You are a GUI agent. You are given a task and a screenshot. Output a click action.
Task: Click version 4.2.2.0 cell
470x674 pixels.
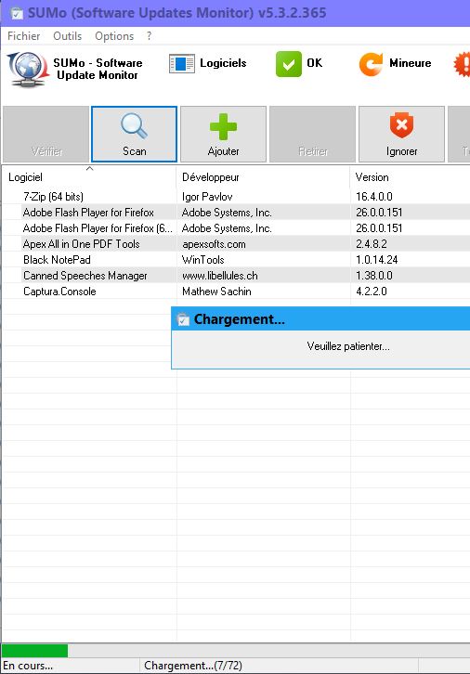click(x=372, y=292)
